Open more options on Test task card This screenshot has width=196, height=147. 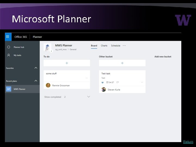(142, 82)
